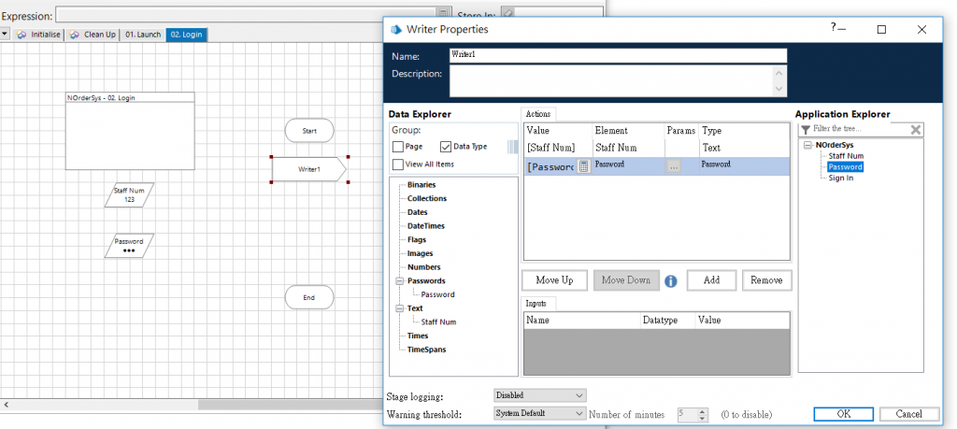Viewport: 957px width, 429px height.
Task: Increase the Number of minutes stepper
Action: pyautogui.click(x=703, y=411)
